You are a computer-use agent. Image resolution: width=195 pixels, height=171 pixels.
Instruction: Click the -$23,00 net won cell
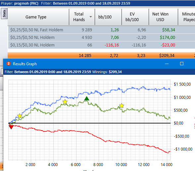pos(168,45)
